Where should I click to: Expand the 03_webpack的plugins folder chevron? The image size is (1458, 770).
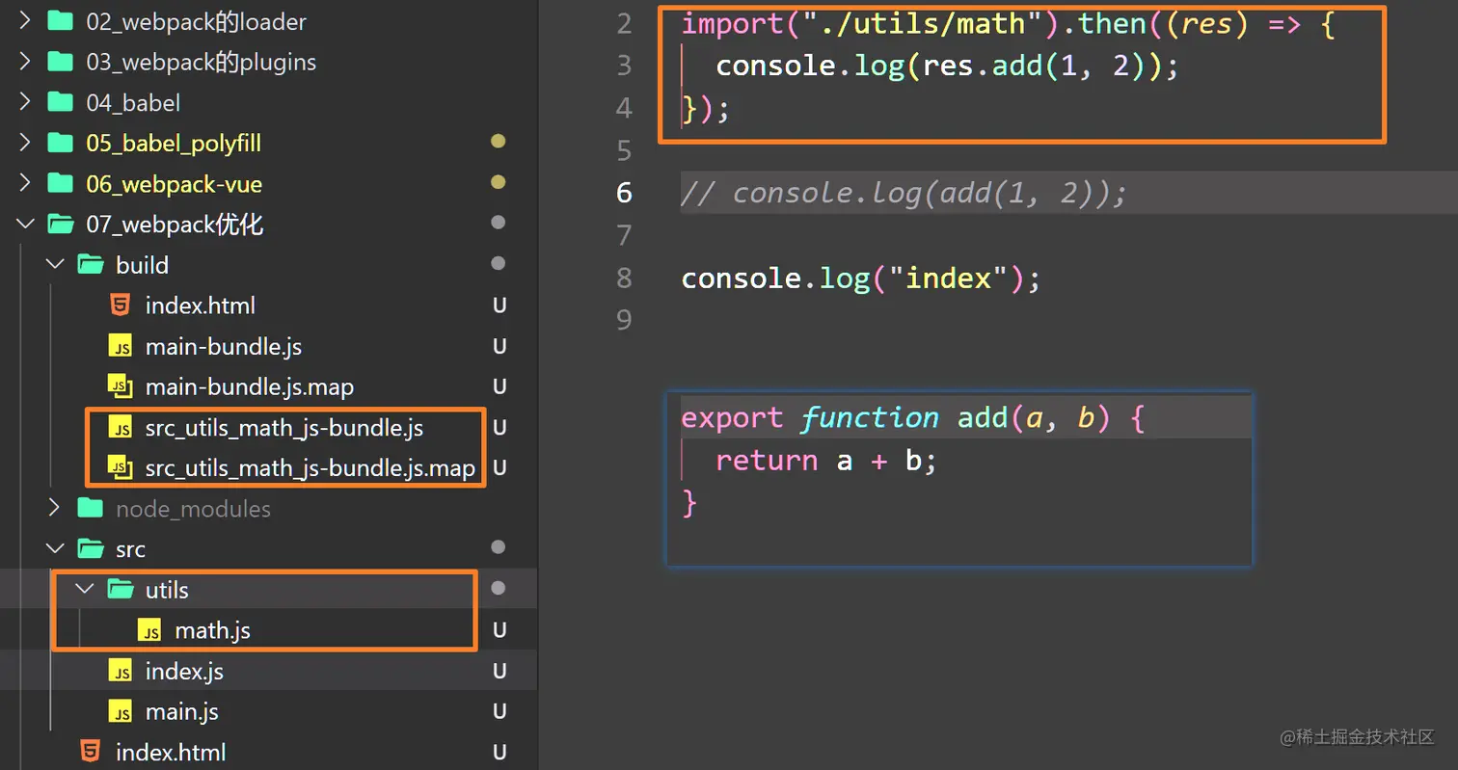point(25,62)
